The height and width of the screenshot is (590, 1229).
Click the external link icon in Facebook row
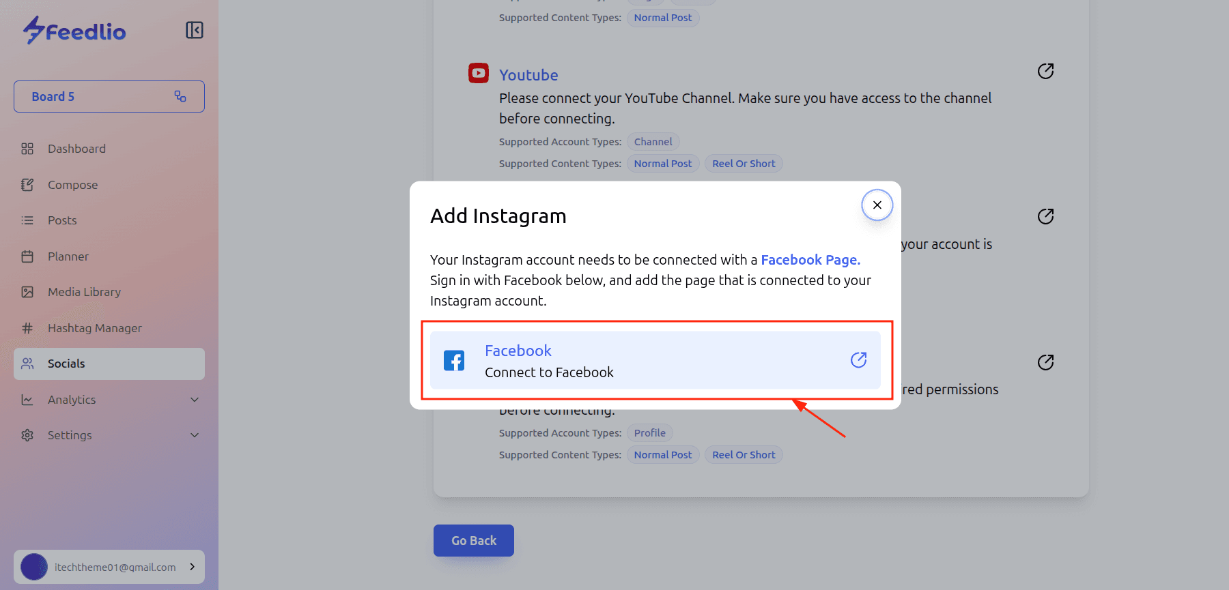(x=858, y=360)
